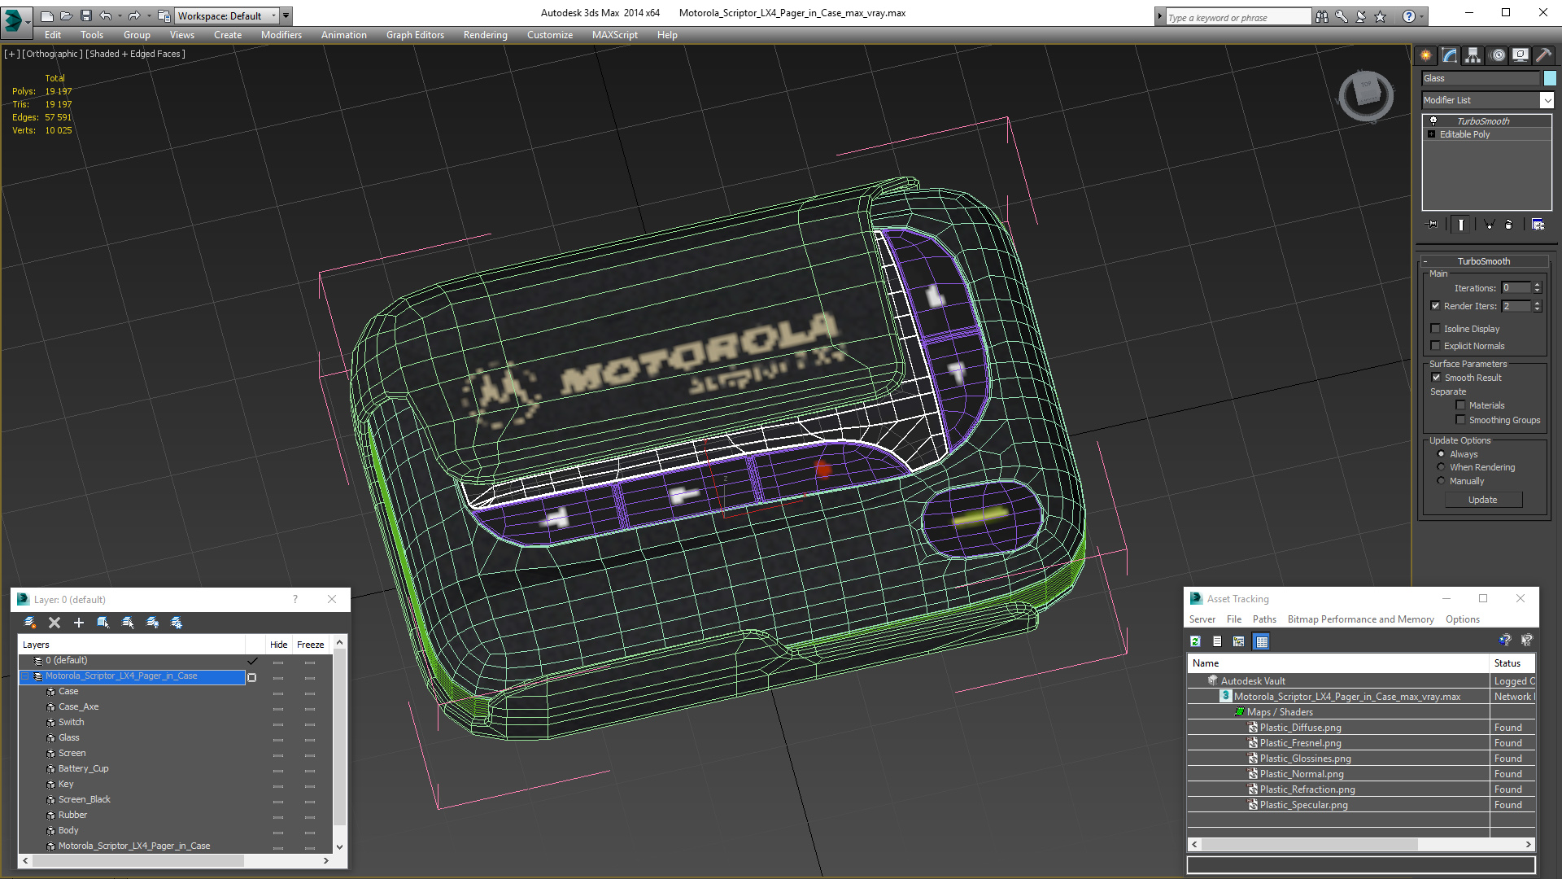The image size is (1562, 879).
Task: Open the Redo history dropdown arrow
Action: pos(149,15)
